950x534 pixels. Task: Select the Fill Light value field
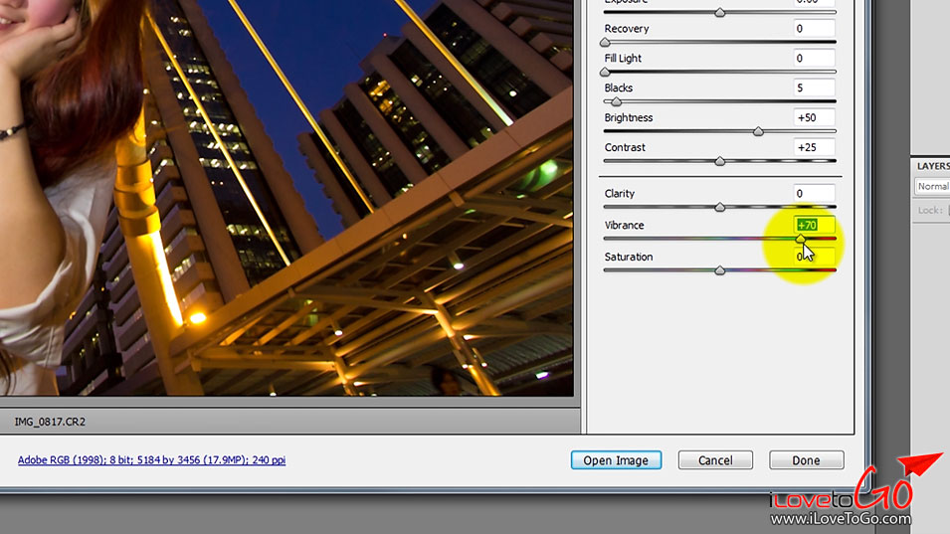coord(814,58)
